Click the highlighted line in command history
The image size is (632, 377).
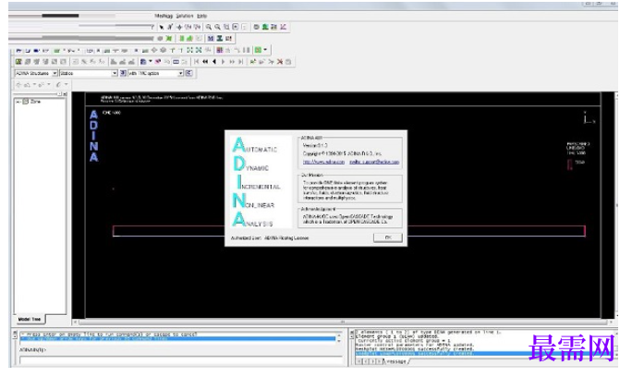pyautogui.click(x=177, y=339)
